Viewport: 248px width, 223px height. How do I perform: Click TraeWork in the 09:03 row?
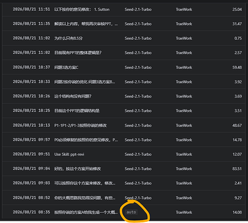[184, 183]
